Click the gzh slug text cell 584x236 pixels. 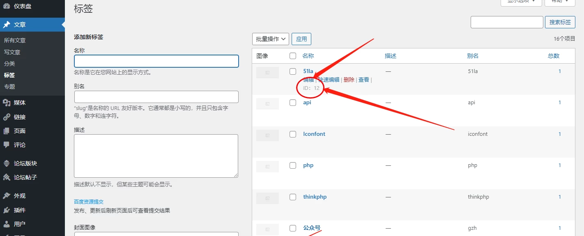click(x=472, y=228)
